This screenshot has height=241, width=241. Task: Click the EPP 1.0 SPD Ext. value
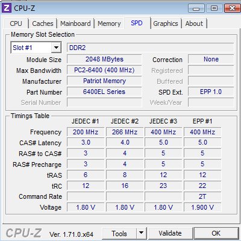211,92
